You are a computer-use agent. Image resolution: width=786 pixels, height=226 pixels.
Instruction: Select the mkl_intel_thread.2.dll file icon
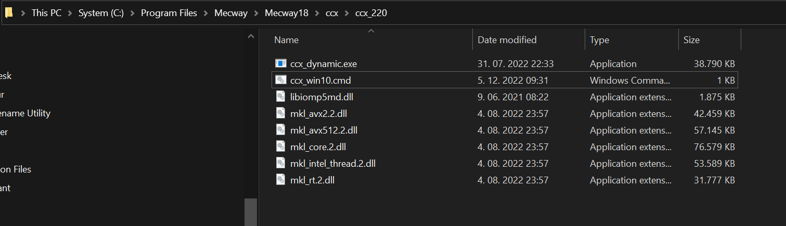[x=281, y=164]
